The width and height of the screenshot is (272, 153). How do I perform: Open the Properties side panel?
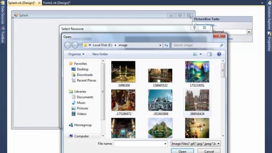[x=269, y=42]
